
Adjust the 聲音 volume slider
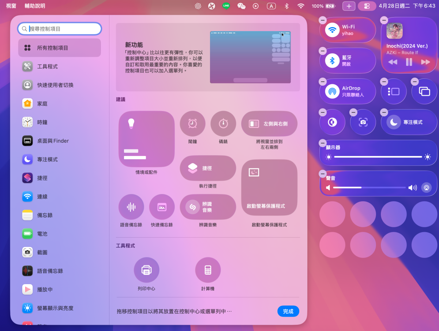pos(369,187)
